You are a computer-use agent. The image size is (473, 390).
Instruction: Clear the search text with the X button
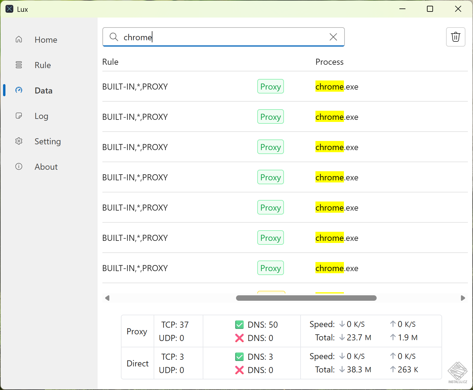(333, 37)
